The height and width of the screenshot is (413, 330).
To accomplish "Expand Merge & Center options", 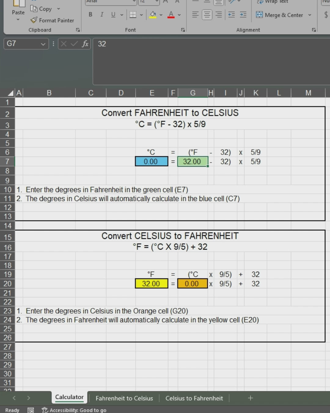I will [310, 15].
